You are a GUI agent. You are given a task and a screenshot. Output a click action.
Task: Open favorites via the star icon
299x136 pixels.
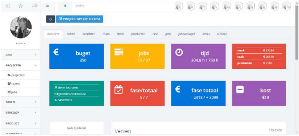(x=21, y=6)
